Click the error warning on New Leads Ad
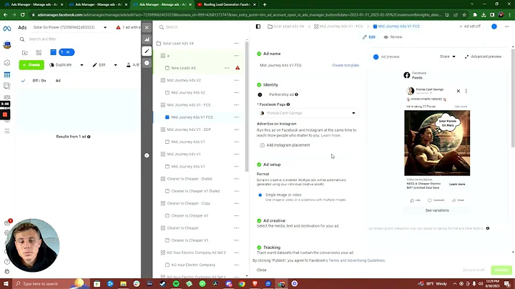This screenshot has height=289, width=515. (x=237, y=68)
